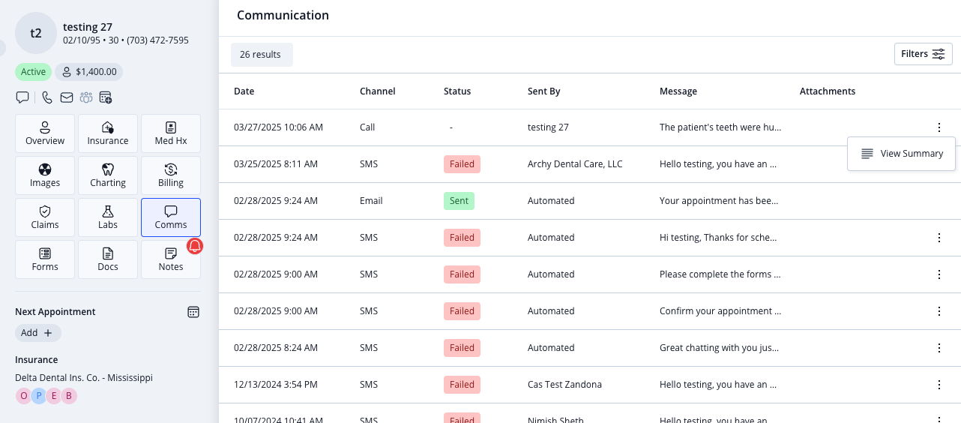Click the Email channel cell

click(371, 201)
